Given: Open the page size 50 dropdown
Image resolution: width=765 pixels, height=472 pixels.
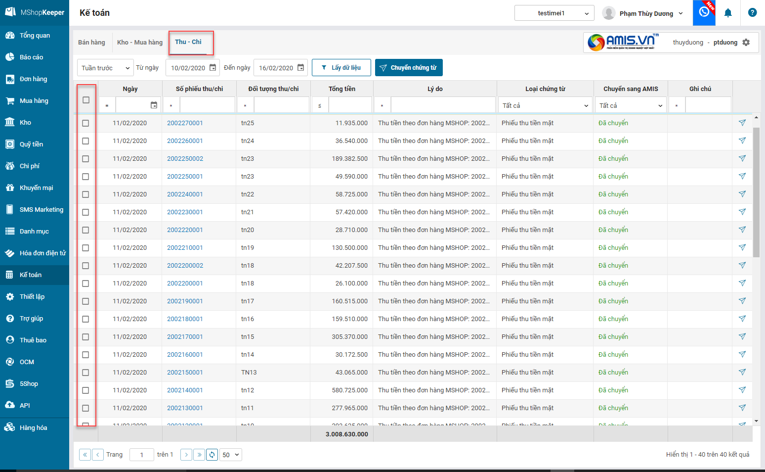Looking at the screenshot, I should pyautogui.click(x=231, y=455).
